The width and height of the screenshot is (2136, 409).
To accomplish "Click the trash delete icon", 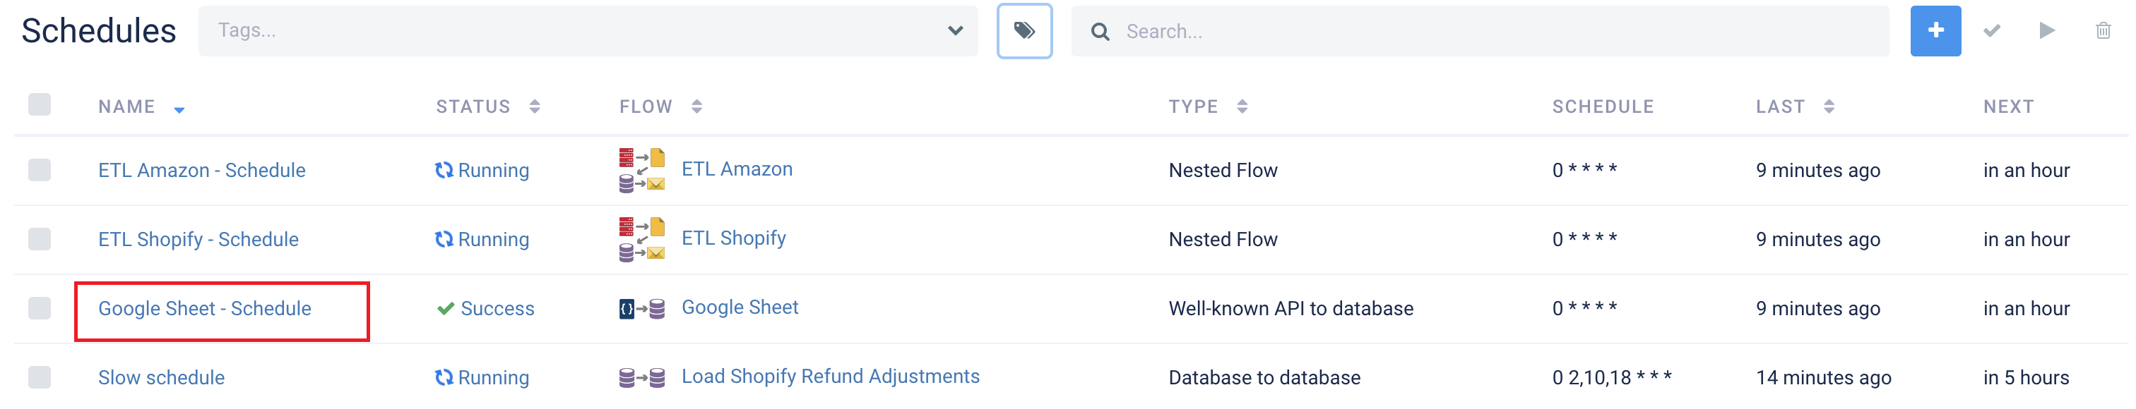I will click(2103, 30).
